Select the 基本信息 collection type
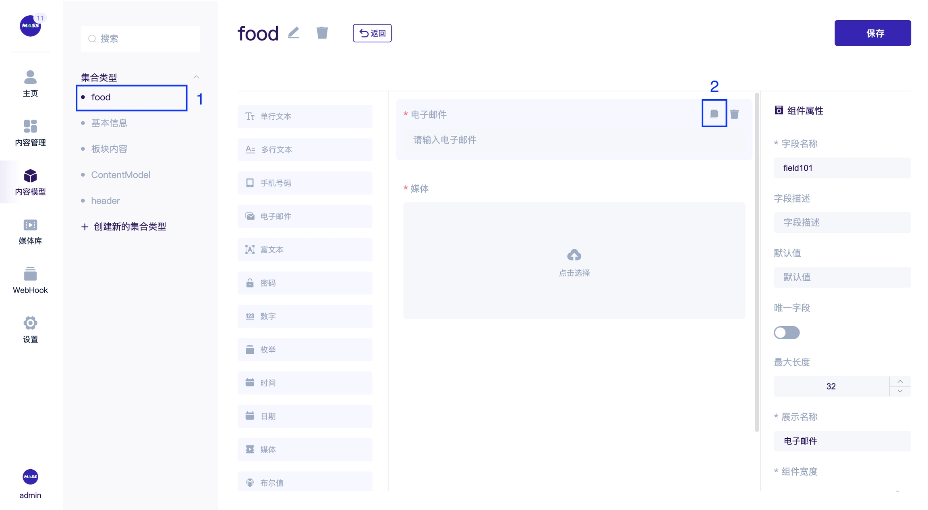The width and height of the screenshot is (928, 510). coord(109,123)
